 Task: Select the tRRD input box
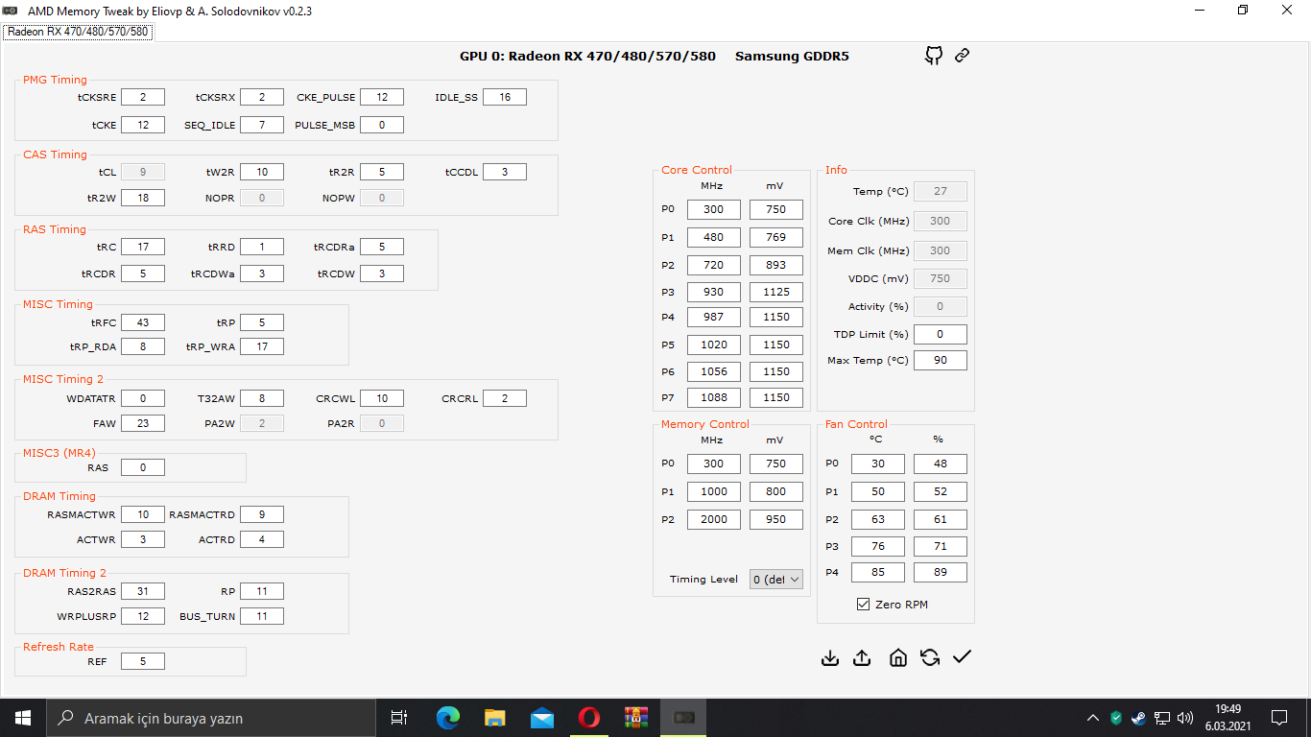pyautogui.click(x=262, y=247)
